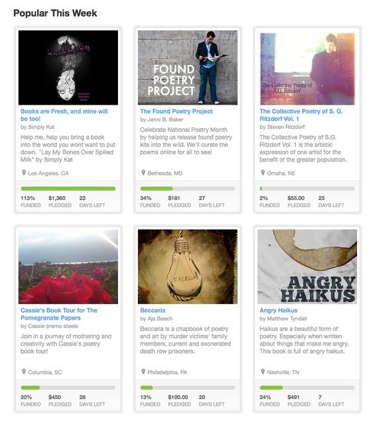Click the Angry Haikus coffee stain image
This screenshot has height=421, width=371.
307,266
